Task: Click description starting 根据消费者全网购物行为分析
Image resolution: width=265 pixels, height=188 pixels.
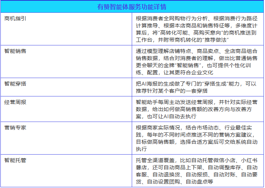Action: pos(196,29)
